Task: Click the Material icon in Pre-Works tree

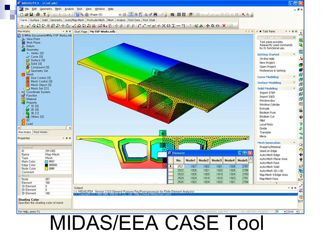Action: click(x=23, y=99)
